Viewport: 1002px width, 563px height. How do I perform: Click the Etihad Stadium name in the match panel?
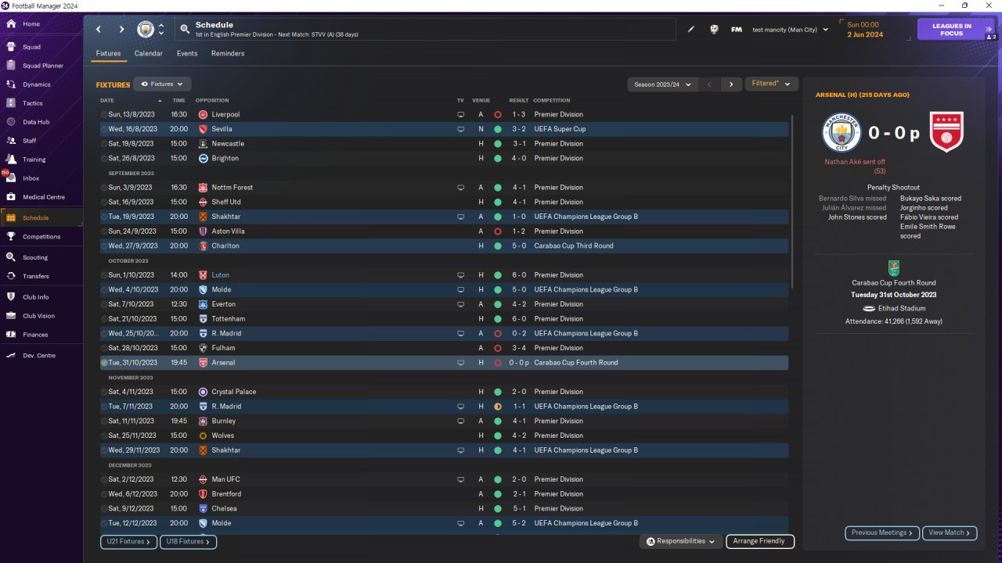point(900,308)
